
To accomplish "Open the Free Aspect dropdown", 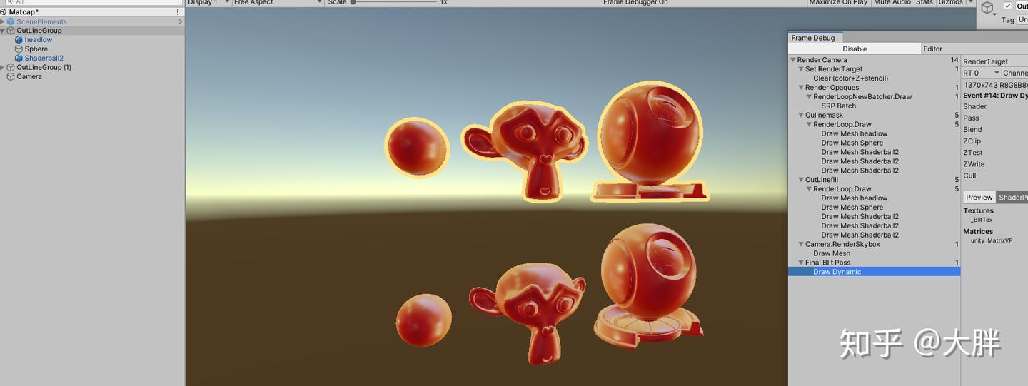I will (x=278, y=3).
